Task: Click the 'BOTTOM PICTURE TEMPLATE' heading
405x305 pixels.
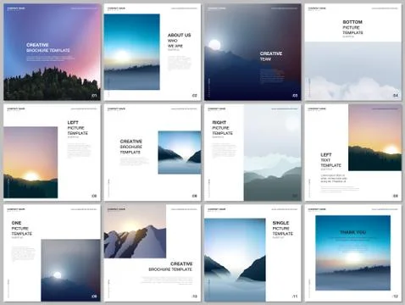Action: (352, 27)
